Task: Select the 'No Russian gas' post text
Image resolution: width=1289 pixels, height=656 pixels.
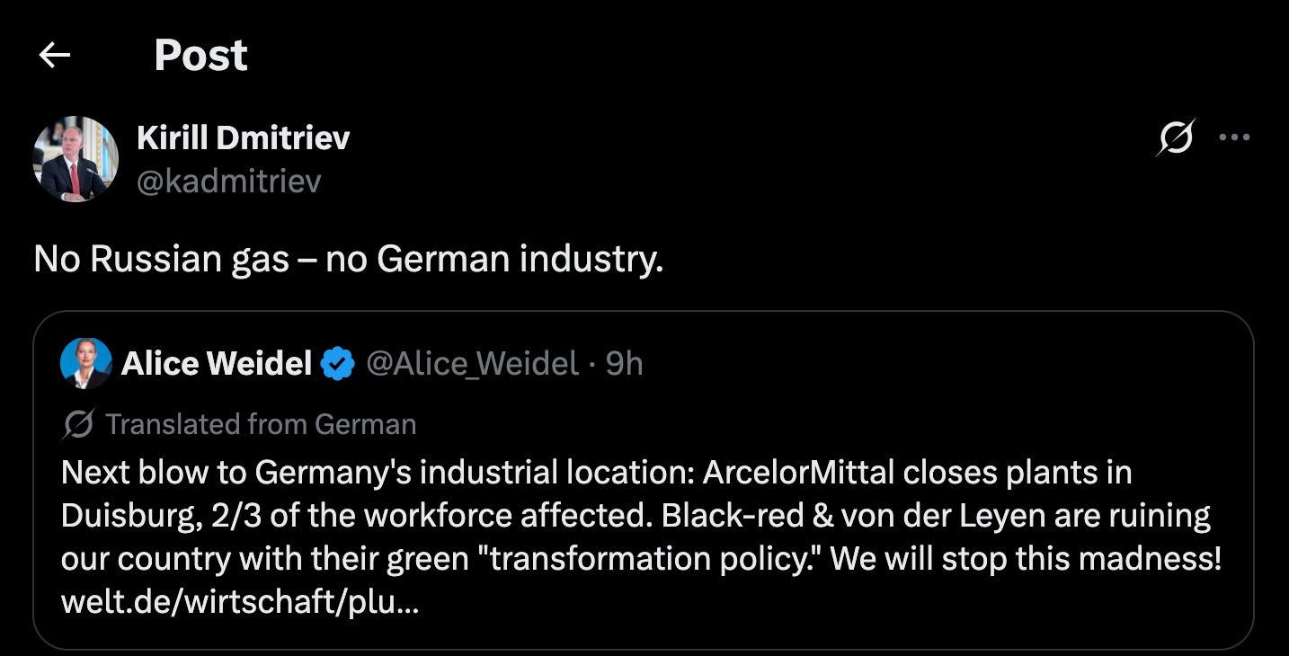Action: tap(349, 260)
